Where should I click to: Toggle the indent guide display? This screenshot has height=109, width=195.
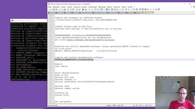(107, 9)
